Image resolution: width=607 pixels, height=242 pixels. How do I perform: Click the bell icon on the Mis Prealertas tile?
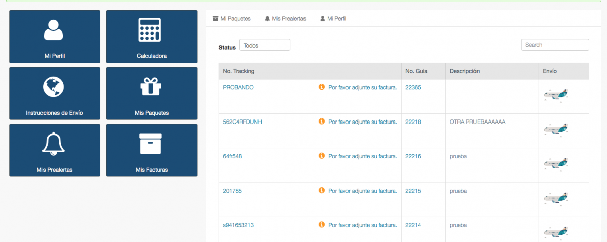coord(54,144)
